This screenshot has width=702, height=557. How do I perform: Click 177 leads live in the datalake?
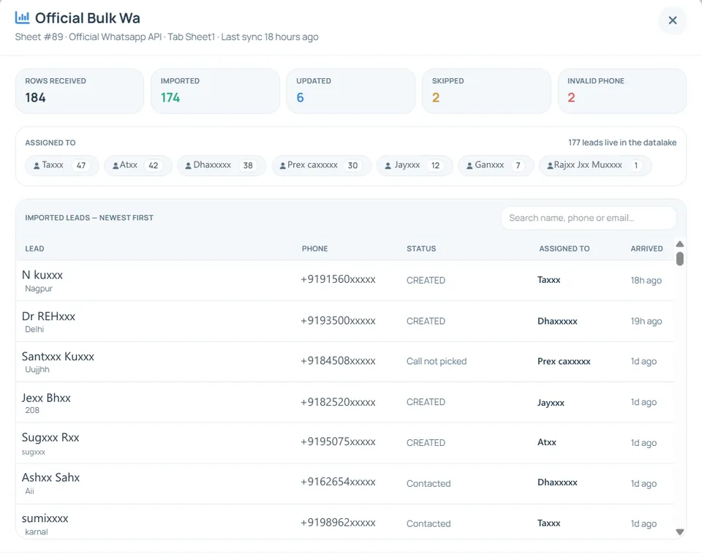pyautogui.click(x=622, y=143)
